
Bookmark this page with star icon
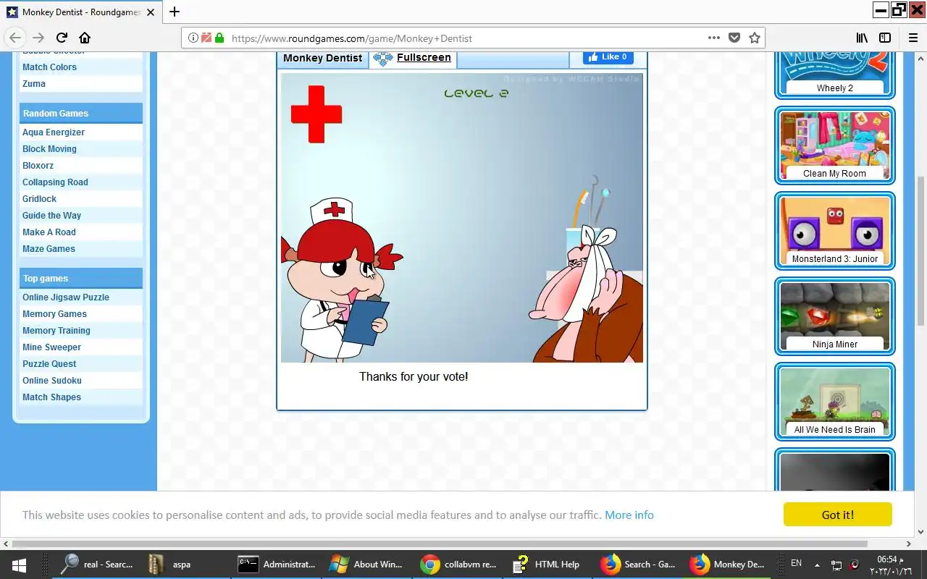tap(755, 38)
